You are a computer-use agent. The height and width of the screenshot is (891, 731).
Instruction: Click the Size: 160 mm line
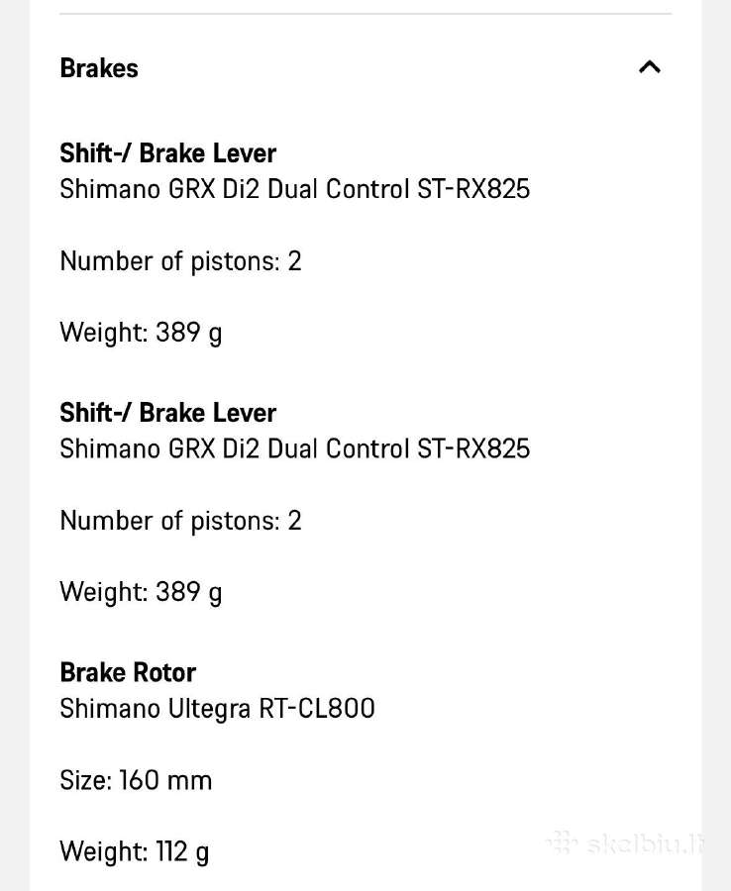(x=136, y=780)
